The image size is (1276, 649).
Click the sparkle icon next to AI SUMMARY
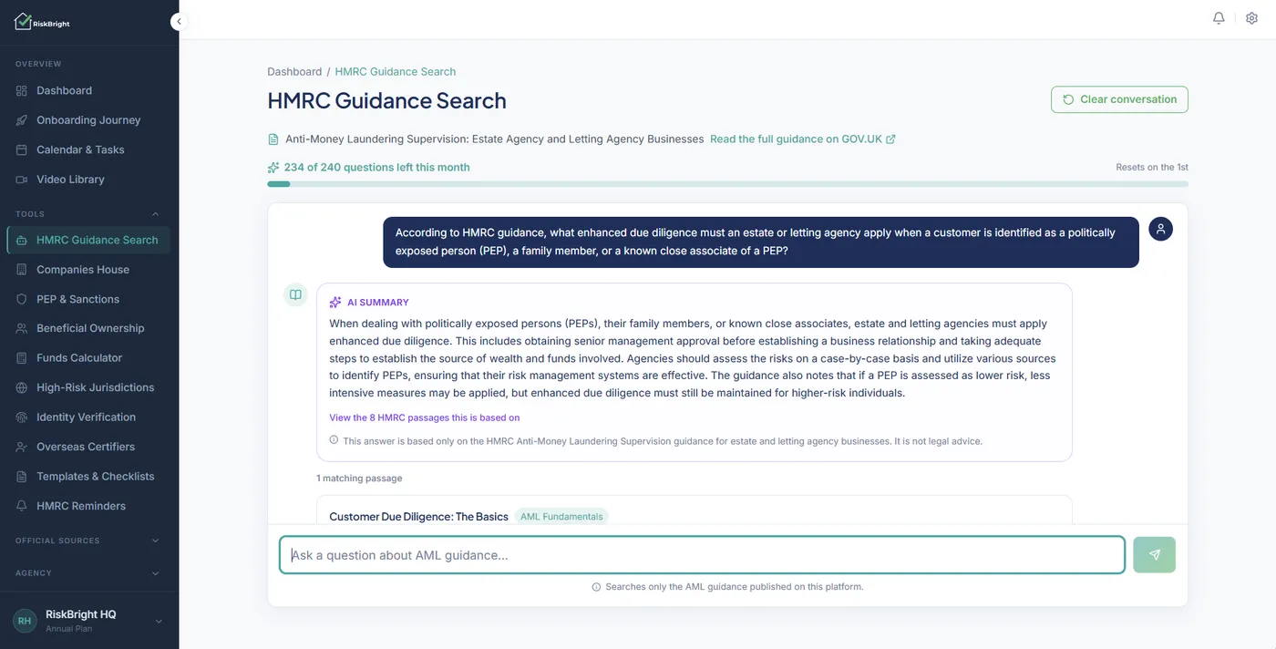tap(335, 303)
